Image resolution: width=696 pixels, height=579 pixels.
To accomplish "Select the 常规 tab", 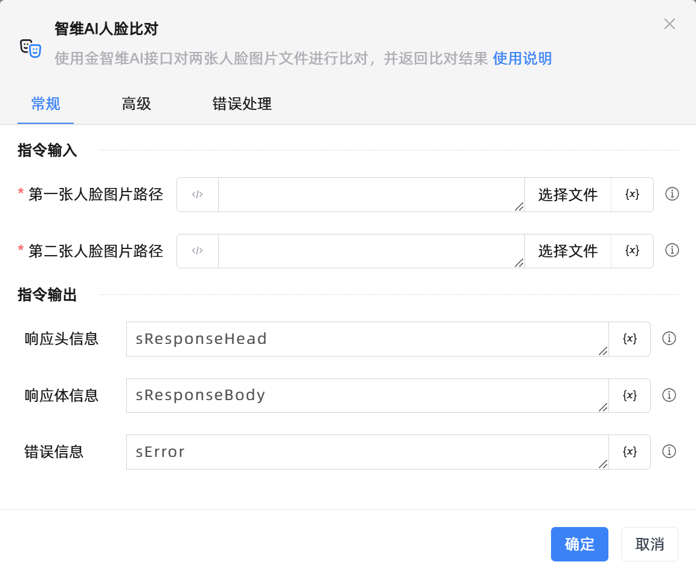I will (x=46, y=104).
